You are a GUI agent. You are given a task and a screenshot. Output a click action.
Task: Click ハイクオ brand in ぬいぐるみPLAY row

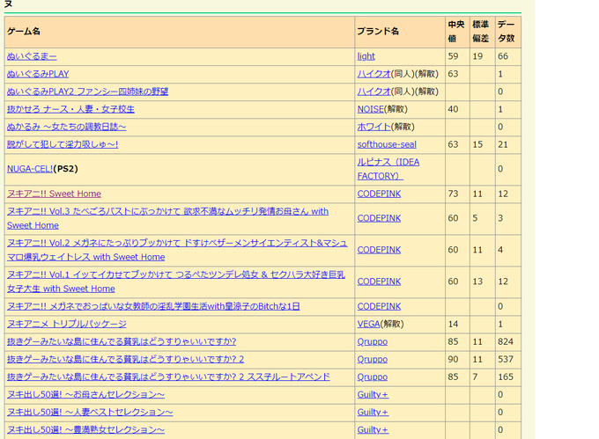tap(374, 74)
